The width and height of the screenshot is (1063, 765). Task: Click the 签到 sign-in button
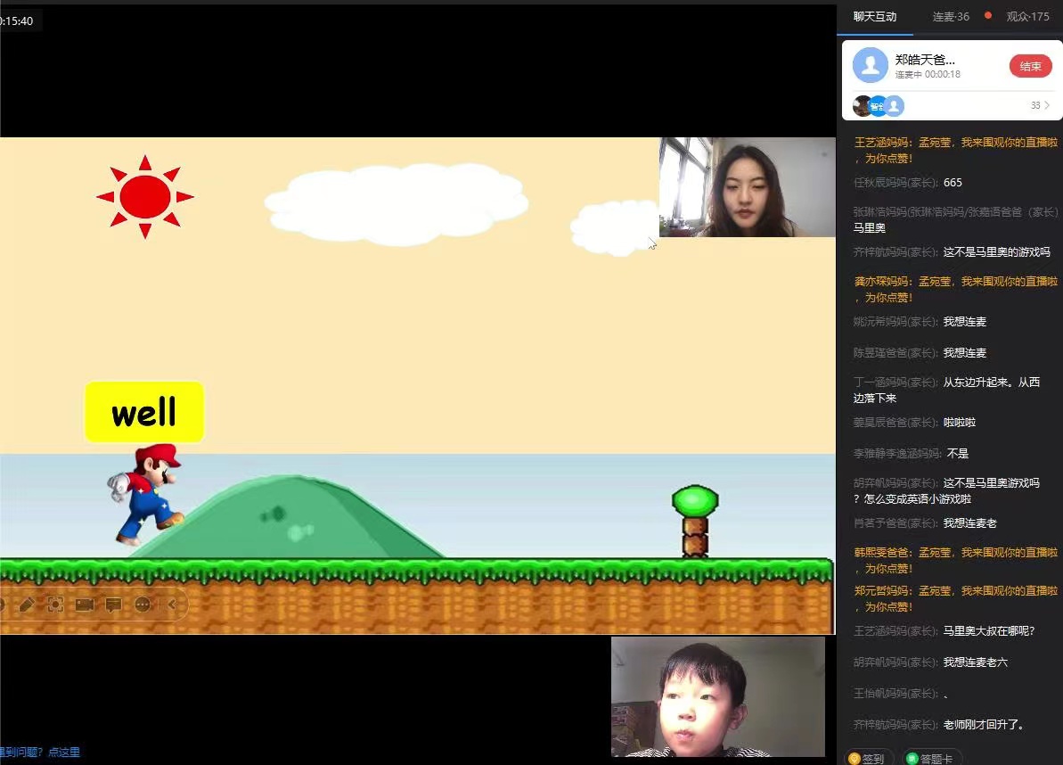point(867,758)
